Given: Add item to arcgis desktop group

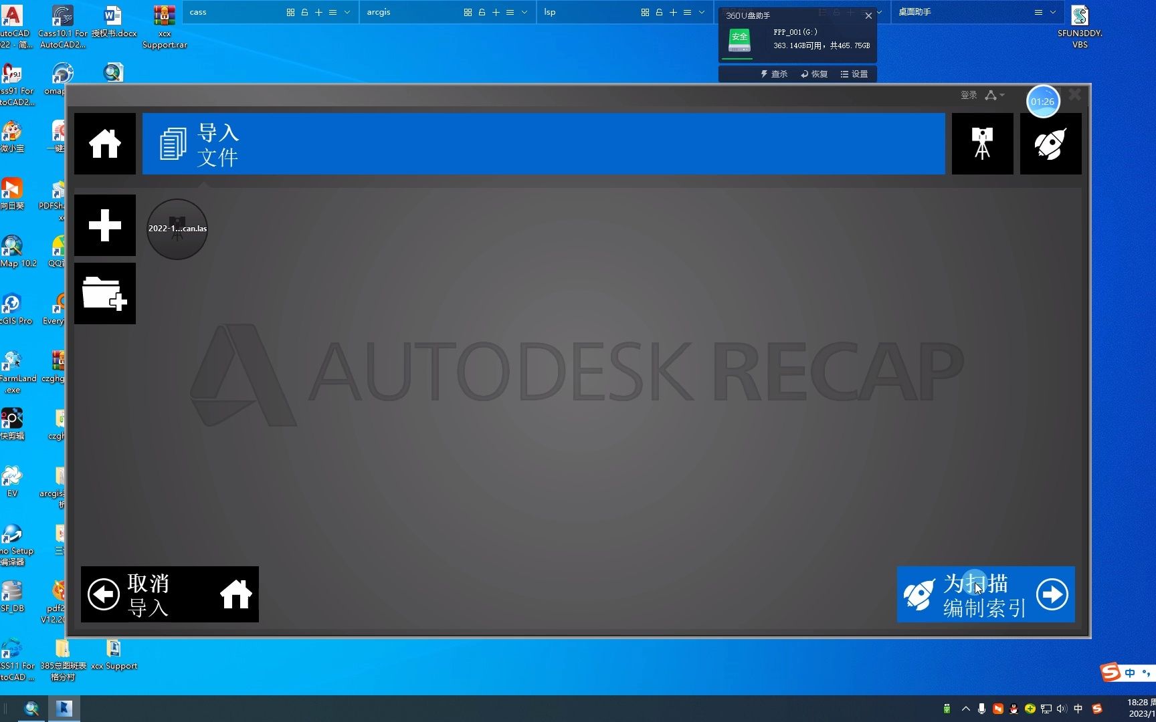Looking at the screenshot, I should click(496, 12).
